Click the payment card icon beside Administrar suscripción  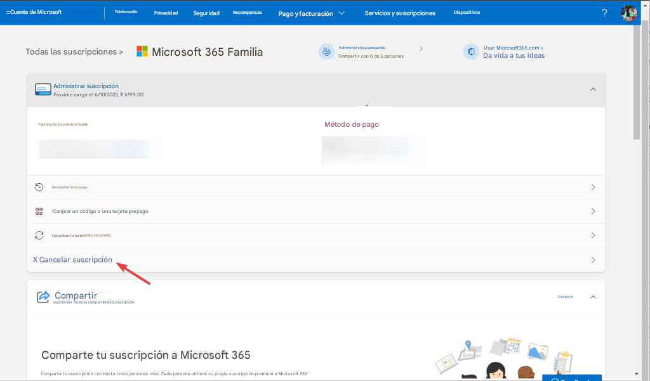coord(43,89)
